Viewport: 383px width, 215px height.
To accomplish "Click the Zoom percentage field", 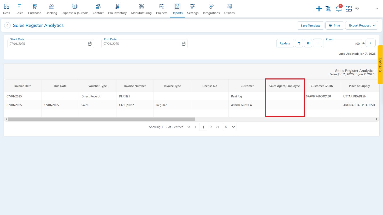I will pyautogui.click(x=342, y=44).
